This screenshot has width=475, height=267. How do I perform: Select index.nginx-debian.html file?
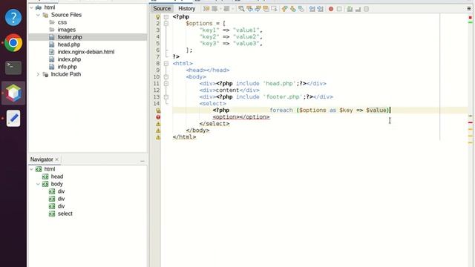point(86,52)
